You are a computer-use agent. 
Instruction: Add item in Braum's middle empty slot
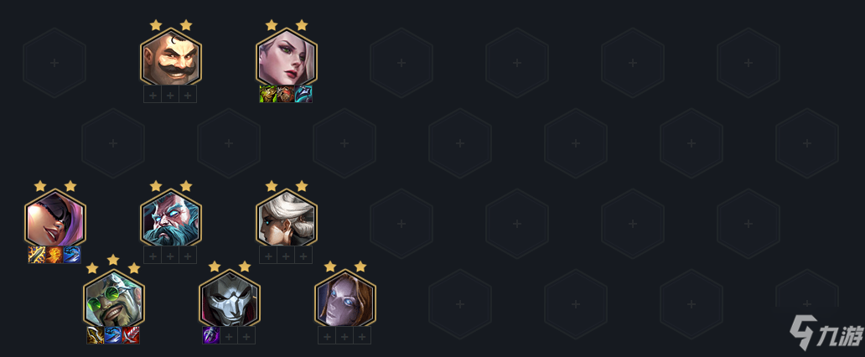pos(170,94)
